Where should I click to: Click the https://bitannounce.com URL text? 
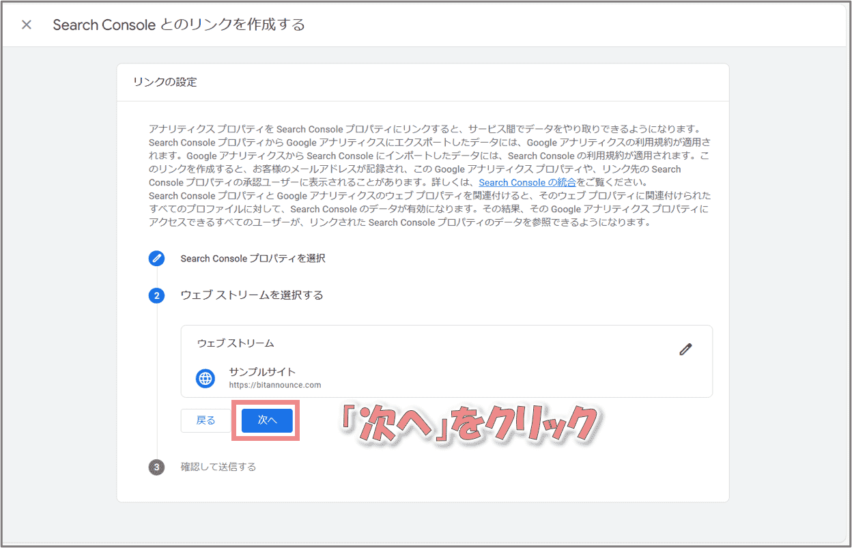(x=274, y=385)
